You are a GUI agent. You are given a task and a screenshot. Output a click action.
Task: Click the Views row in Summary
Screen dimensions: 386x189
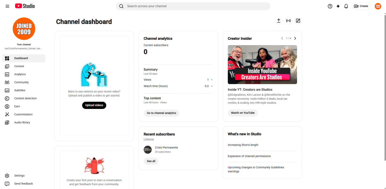pos(178,80)
